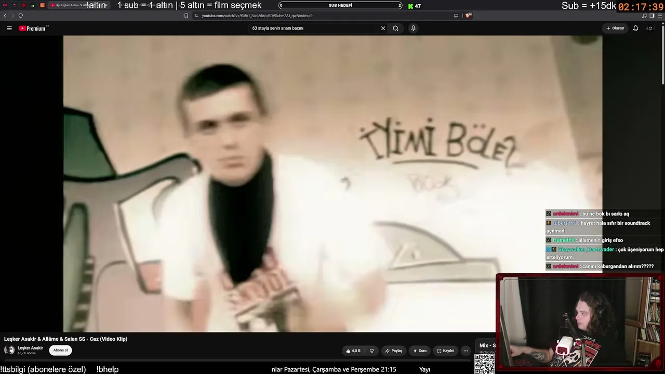Click the QR code in the overlay
This screenshot has height=374, width=665.
pyautogui.click(x=485, y=364)
